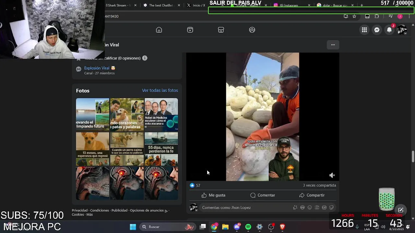The image size is (415, 233).
Task: Open the Explosión Viral channel link
Action: pos(100,68)
